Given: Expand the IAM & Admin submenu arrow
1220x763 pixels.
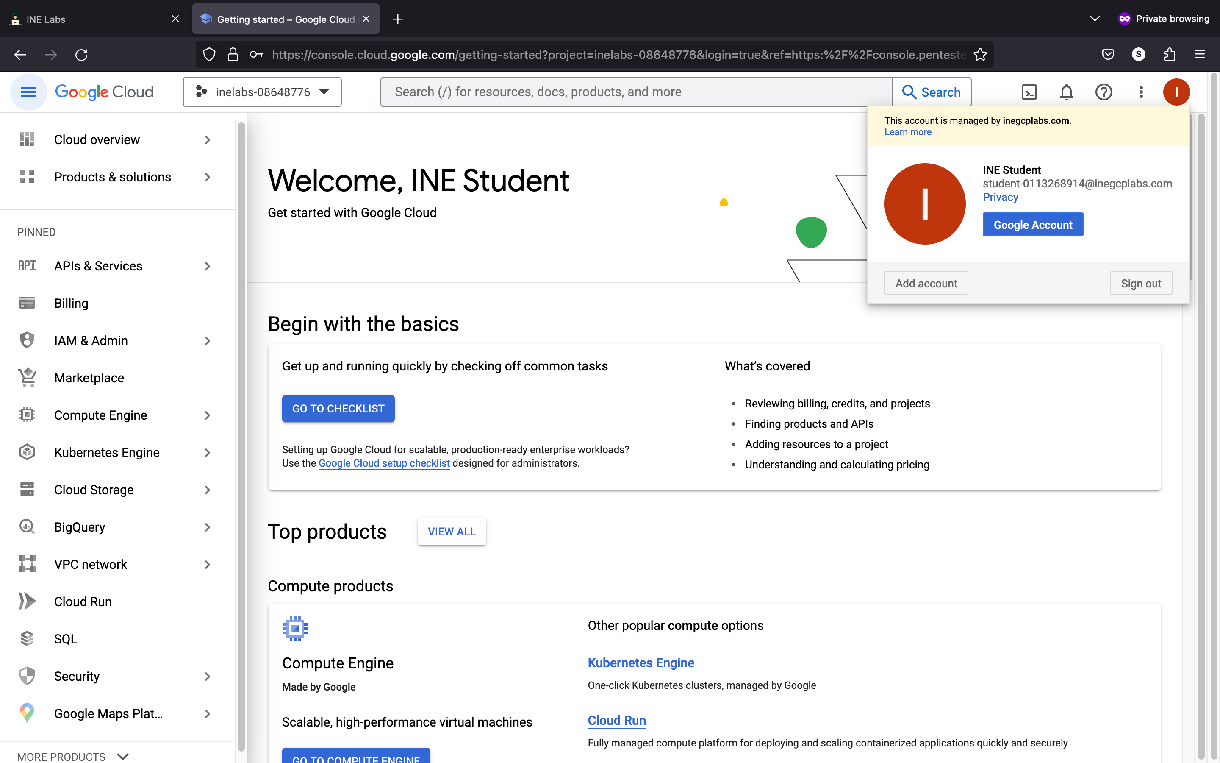Looking at the screenshot, I should click(208, 341).
